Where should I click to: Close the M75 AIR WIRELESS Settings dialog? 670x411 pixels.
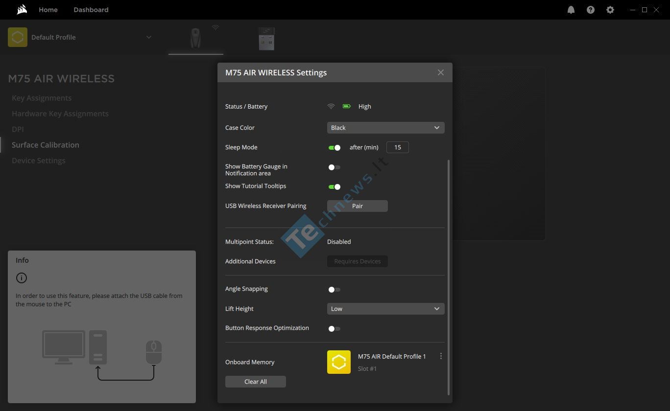(441, 72)
